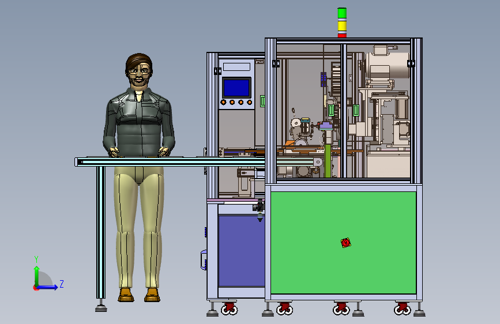Click the red emergency stop on the green panel
500x324 pixels.
click(x=345, y=243)
